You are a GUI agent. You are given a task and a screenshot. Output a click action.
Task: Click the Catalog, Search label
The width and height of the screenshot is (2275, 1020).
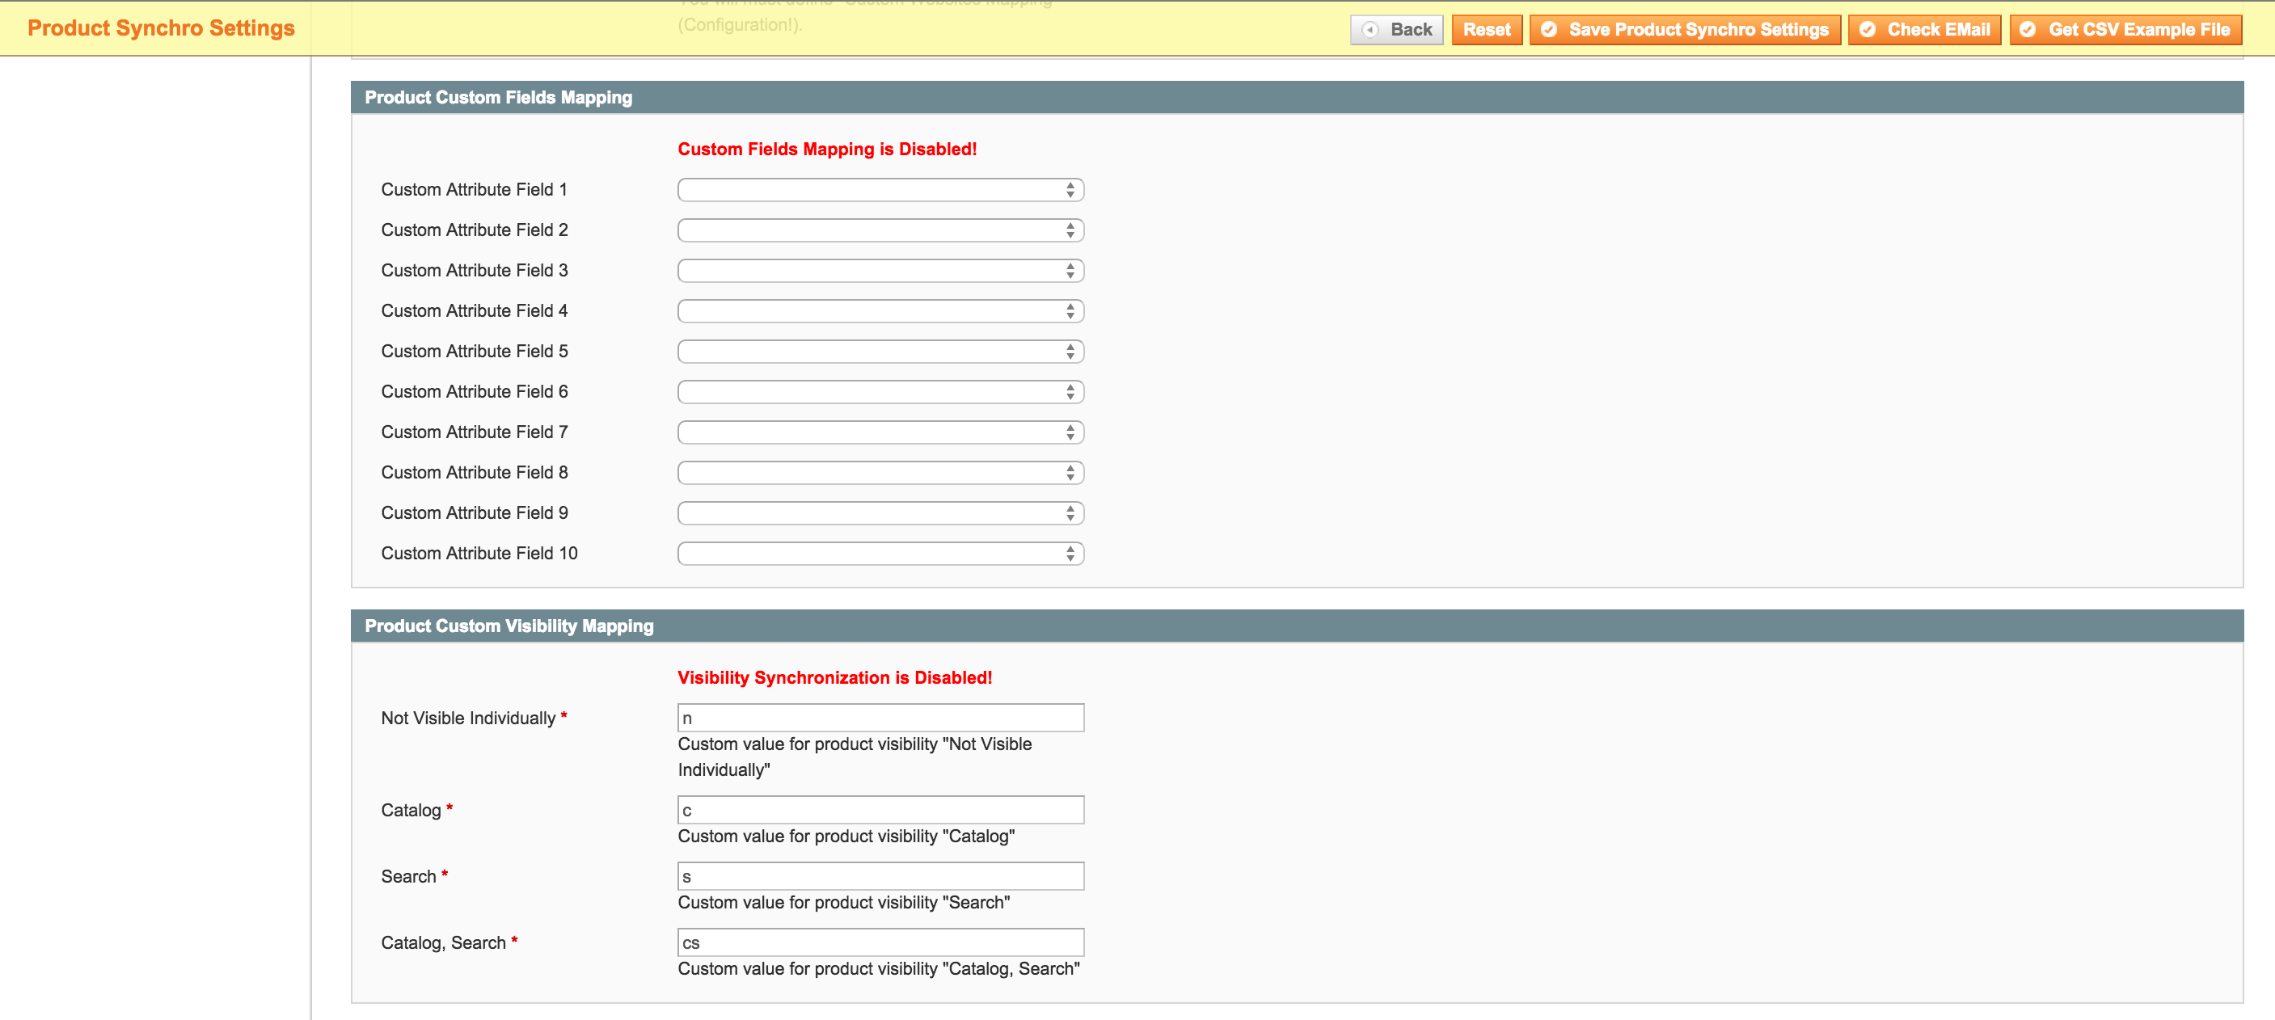(x=449, y=943)
